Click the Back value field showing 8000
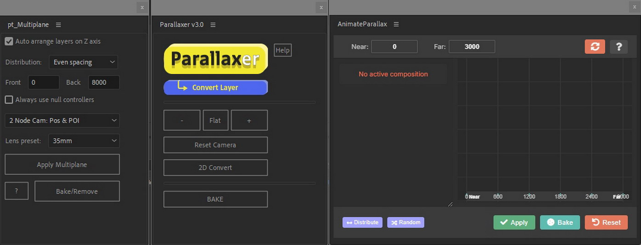The image size is (641, 245). click(x=104, y=83)
